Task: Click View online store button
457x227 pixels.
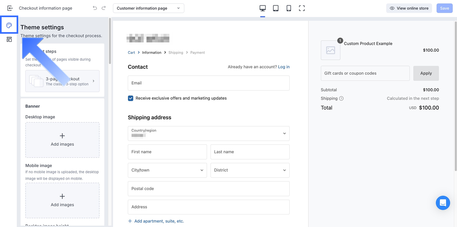Action: (x=409, y=8)
